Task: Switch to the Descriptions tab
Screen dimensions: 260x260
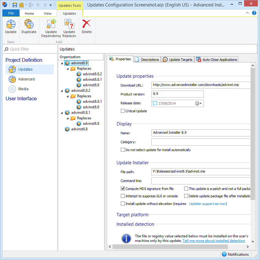Action: tap(147, 60)
